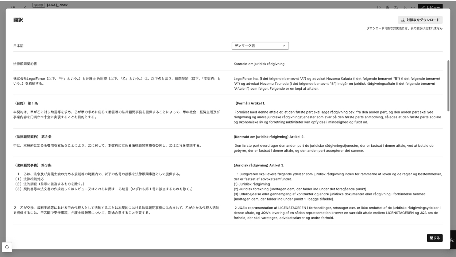The width and height of the screenshot is (456, 257).
Task: Click the line starting （３）契約書等の法文書
Action: pos(103,189)
